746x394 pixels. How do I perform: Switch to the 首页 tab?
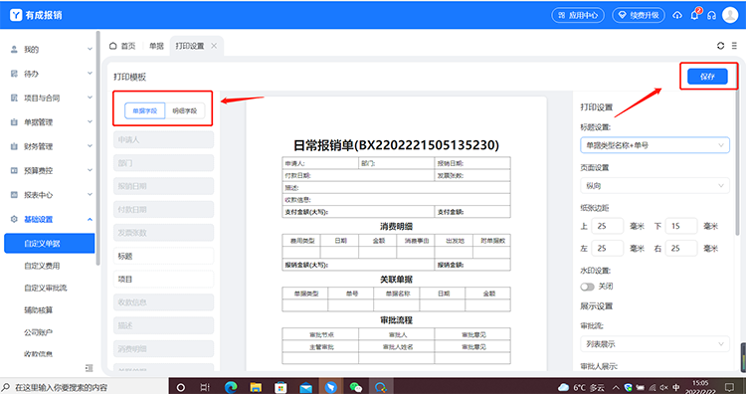(122, 46)
